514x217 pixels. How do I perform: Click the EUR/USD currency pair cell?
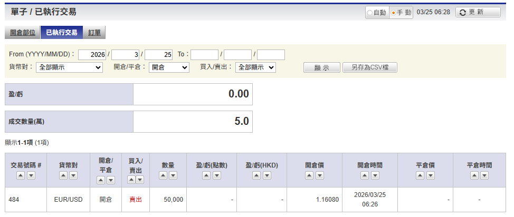pos(68,200)
